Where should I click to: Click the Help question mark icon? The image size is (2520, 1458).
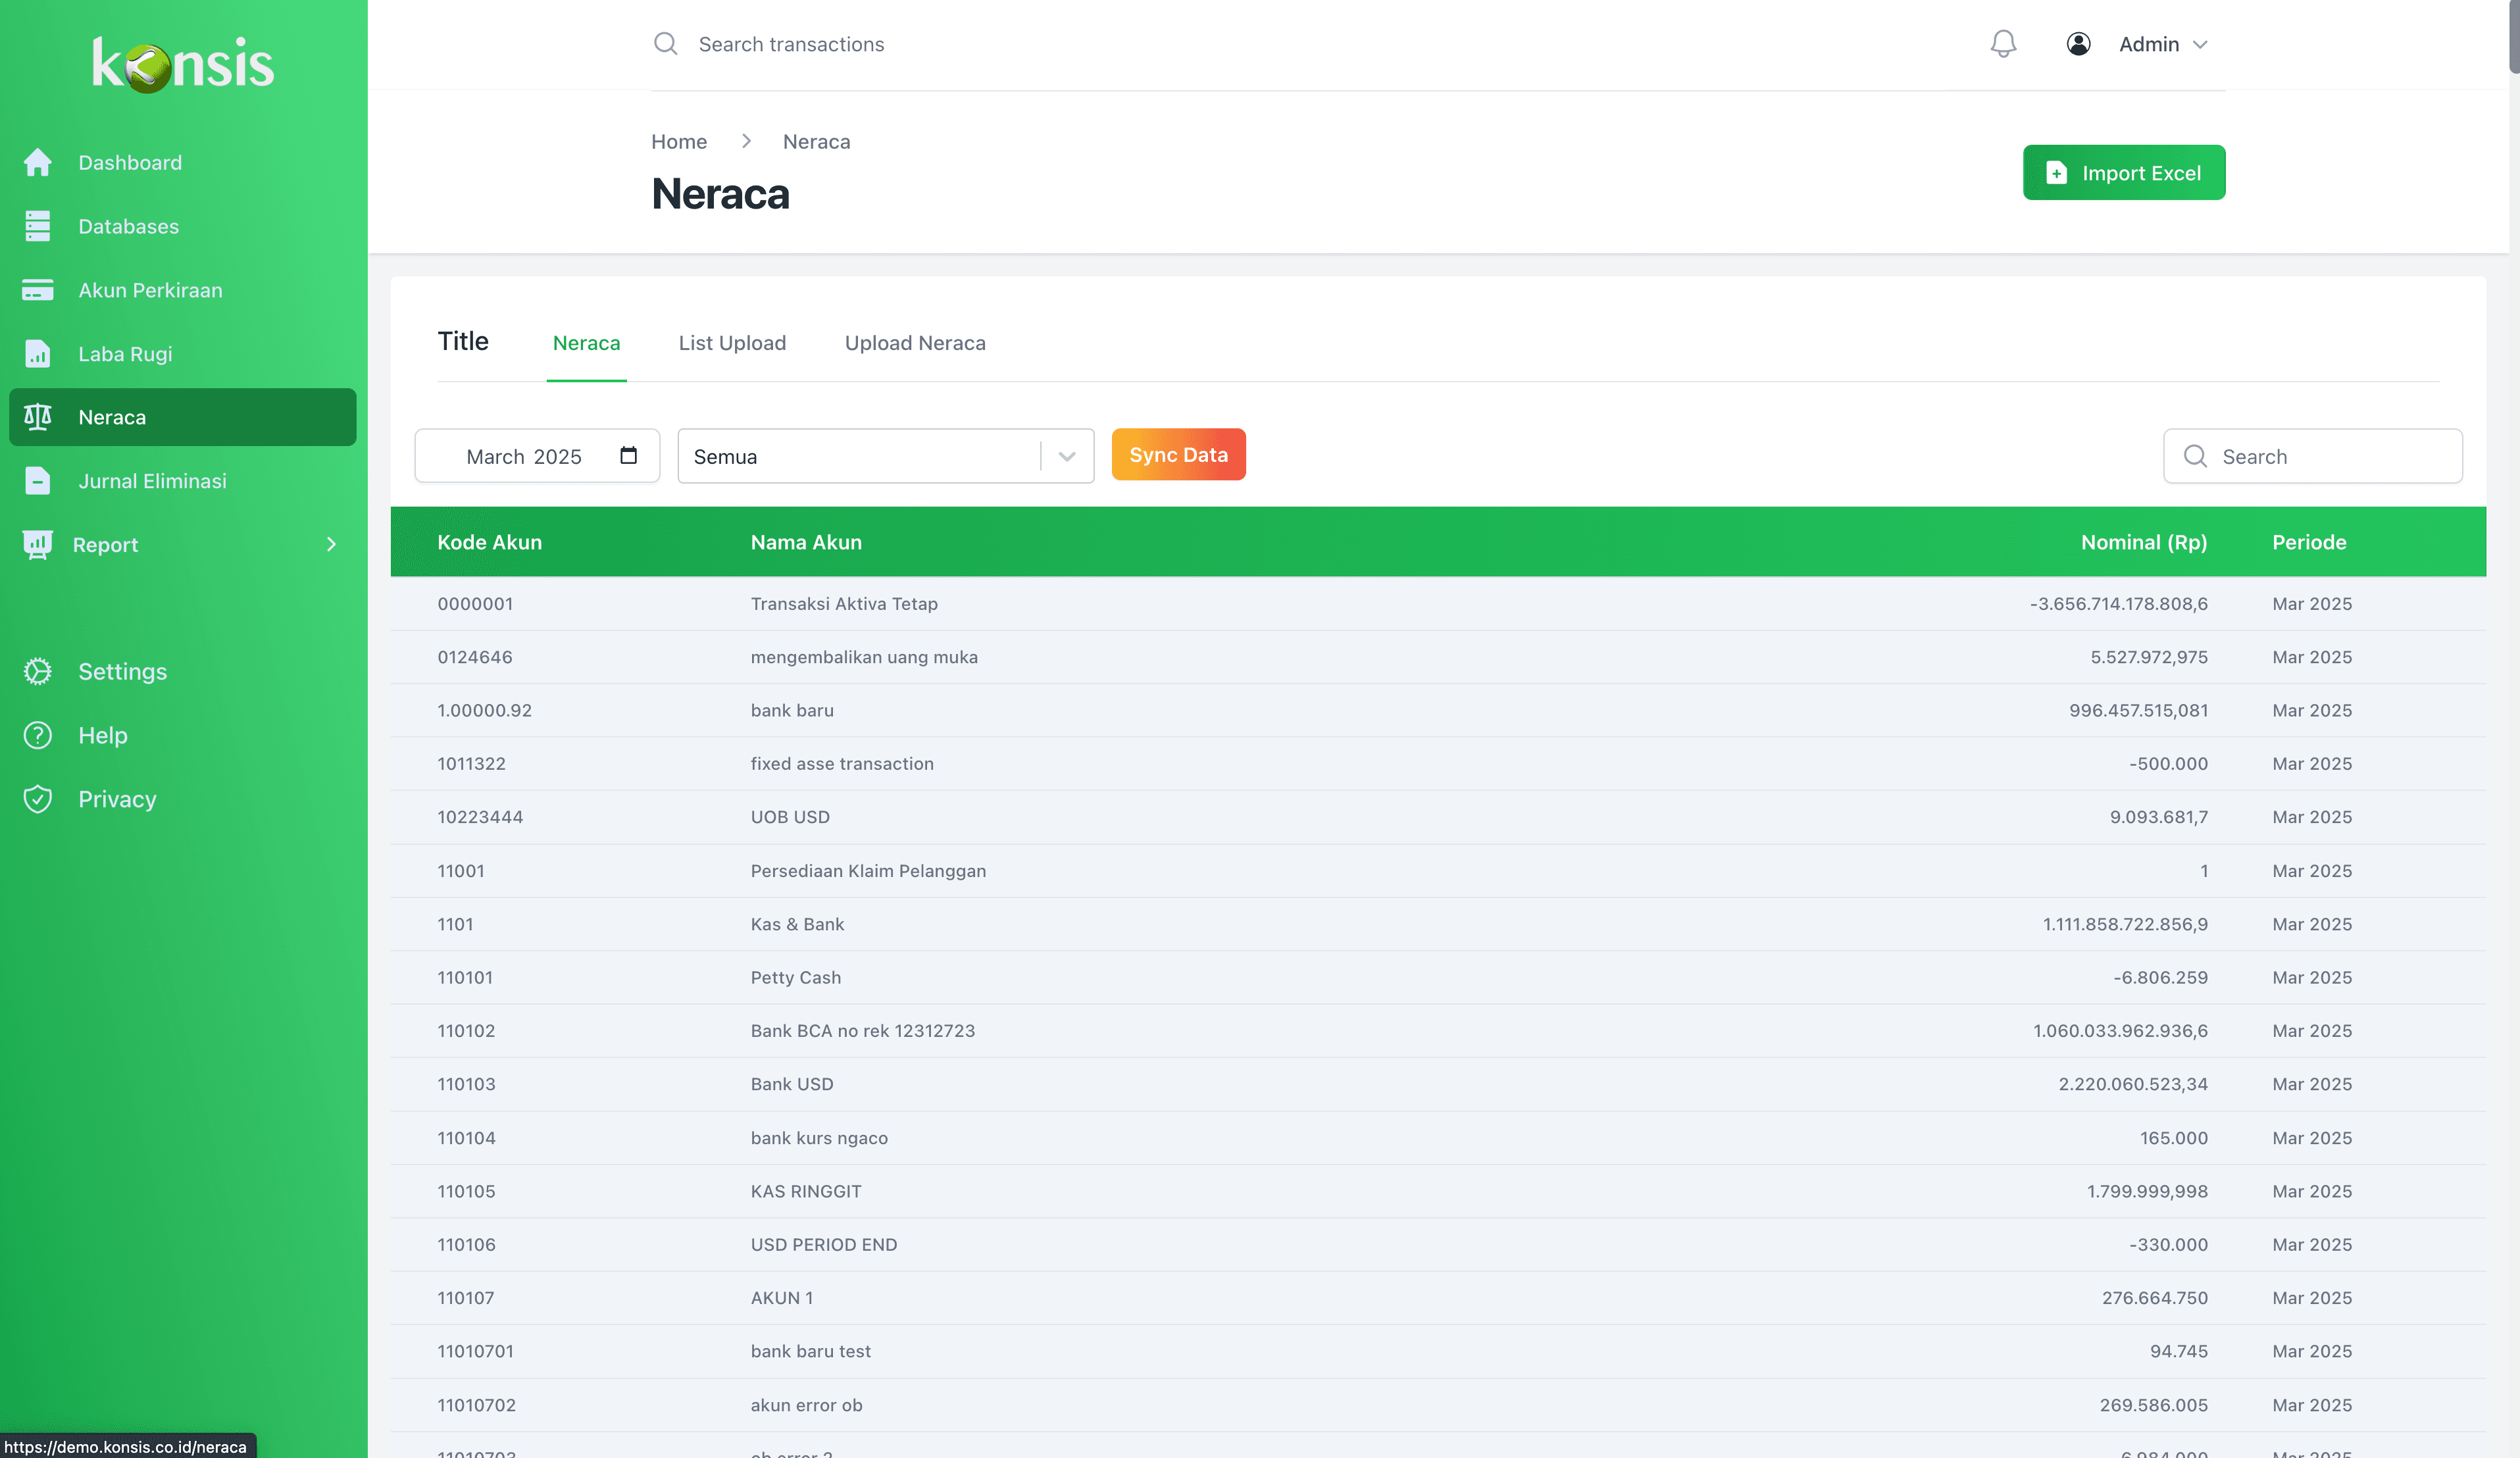coord(38,735)
